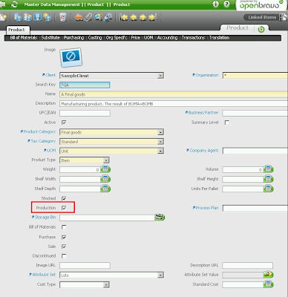Go to the last record

tap(152, 17)
